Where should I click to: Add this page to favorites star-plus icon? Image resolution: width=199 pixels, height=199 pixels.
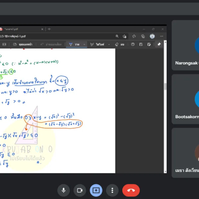point(124,36)
